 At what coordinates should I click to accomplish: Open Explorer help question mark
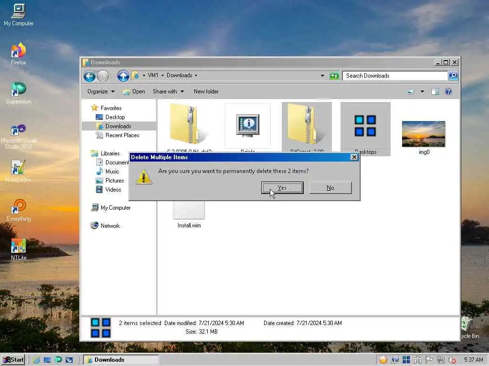coord(448,91)
